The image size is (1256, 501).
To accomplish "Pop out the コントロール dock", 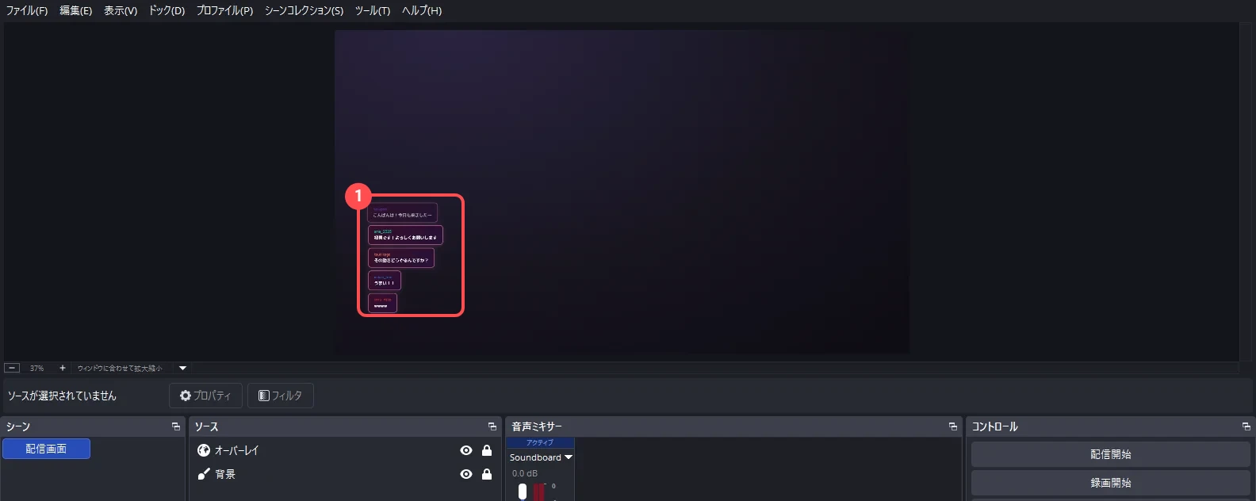I will click(1246, 426).
